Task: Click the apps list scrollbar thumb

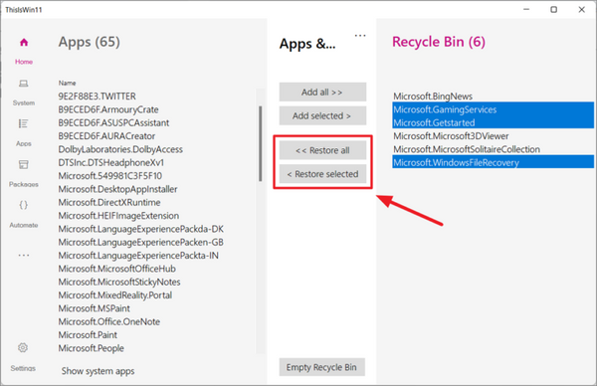Action: 261,143
